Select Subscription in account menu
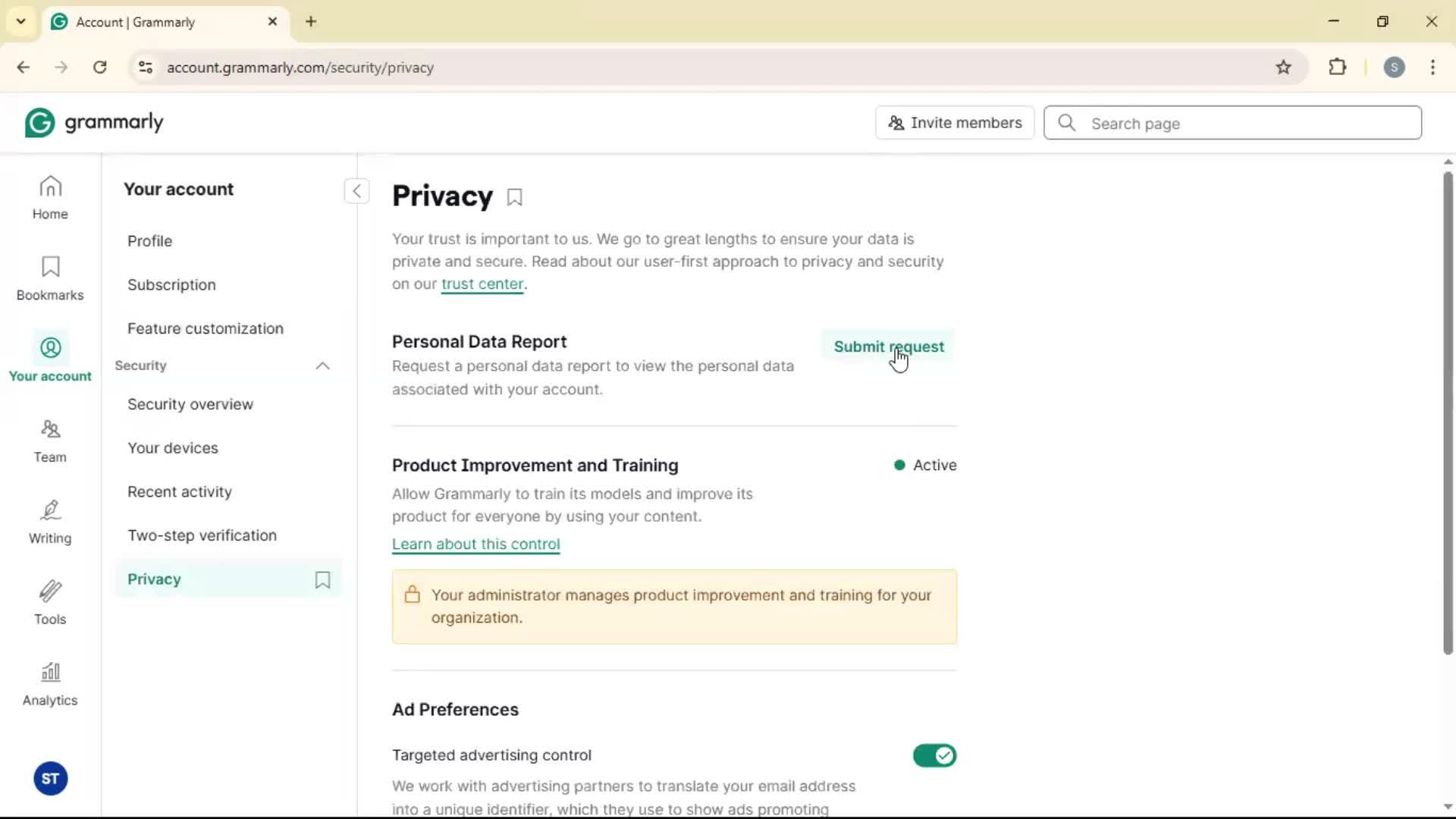 tap(171, 285)
